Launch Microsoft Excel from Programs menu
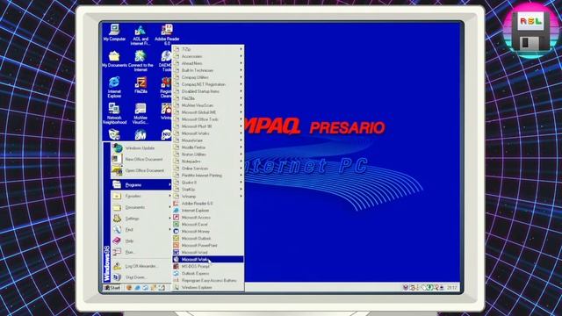This screenshot has width=562, height=316. (x=208, y=225)
